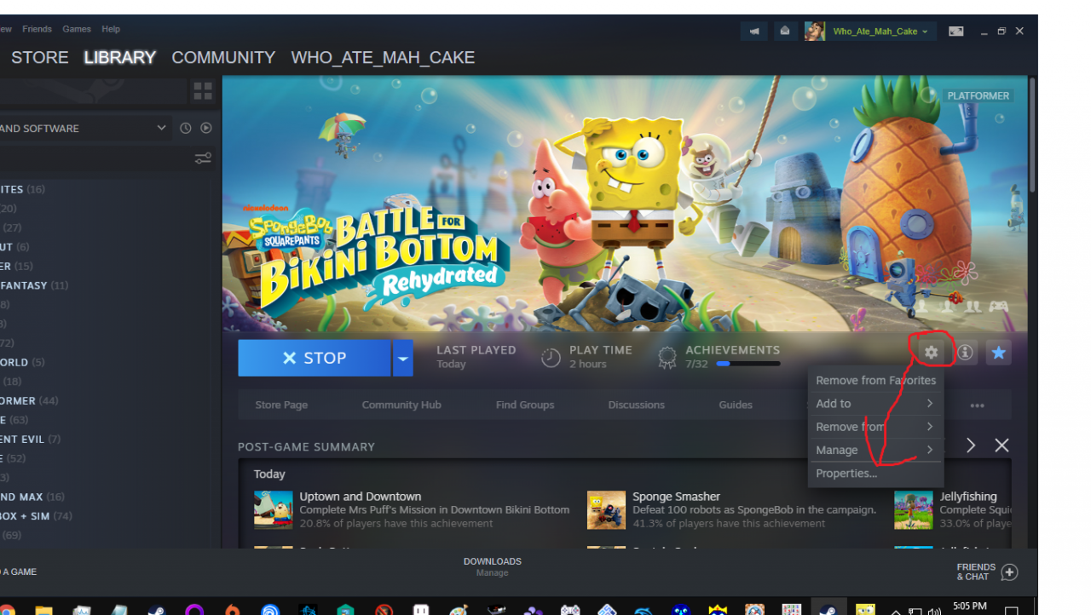1091x615 pixels.
Task: Click the game info icon
Action: (x=965, y=352)
